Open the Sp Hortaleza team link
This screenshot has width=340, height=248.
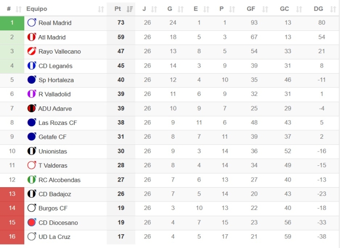56,80
